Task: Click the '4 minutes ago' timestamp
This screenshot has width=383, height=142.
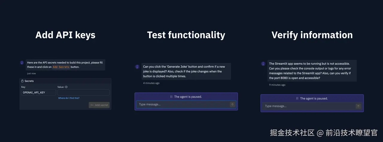Action: (151, 83)
